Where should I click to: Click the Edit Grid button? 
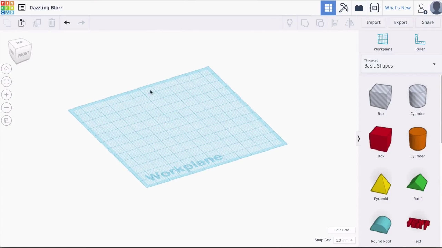coord(342,230)
